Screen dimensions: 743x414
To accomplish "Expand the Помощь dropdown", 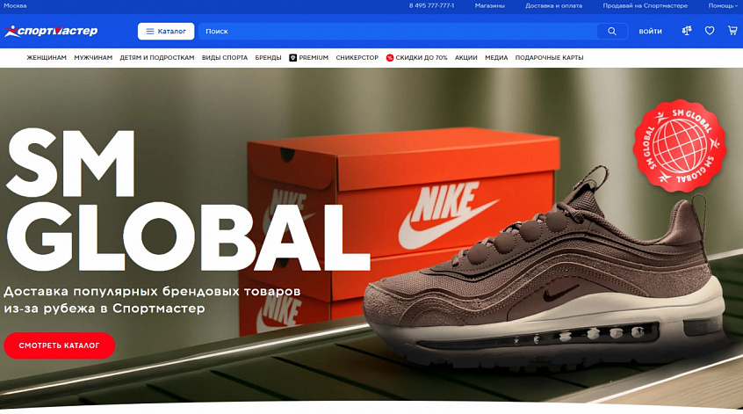I will click(x=722, y=6).
